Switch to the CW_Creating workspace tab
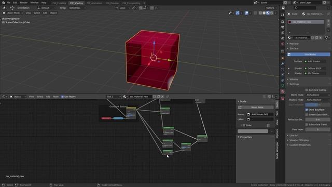 pos(59,3)
